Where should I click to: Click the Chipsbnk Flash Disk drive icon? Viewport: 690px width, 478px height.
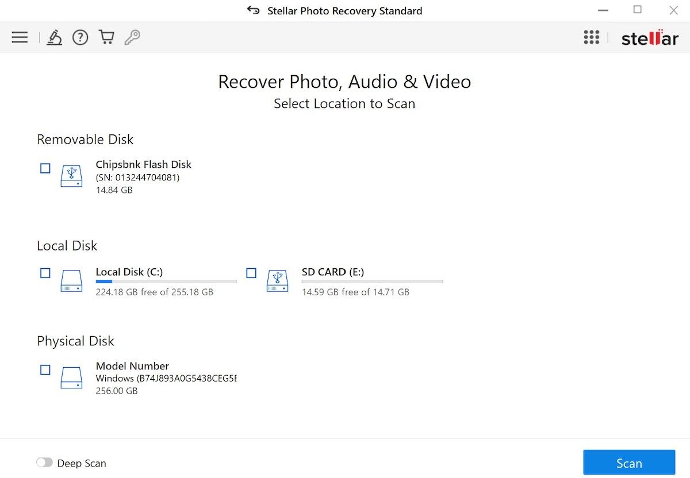71,176
